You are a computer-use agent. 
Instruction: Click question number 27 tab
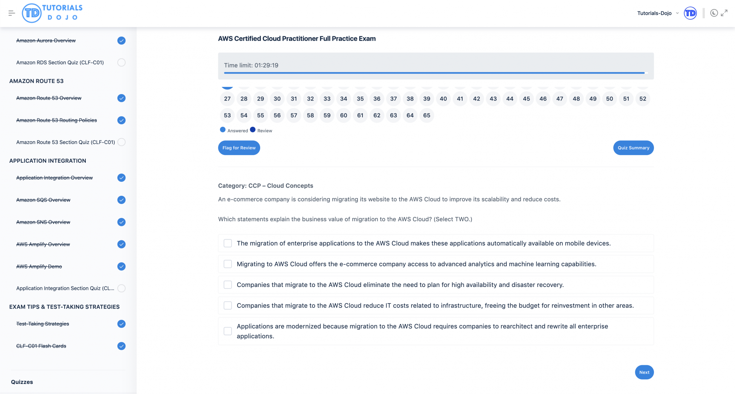227,99
